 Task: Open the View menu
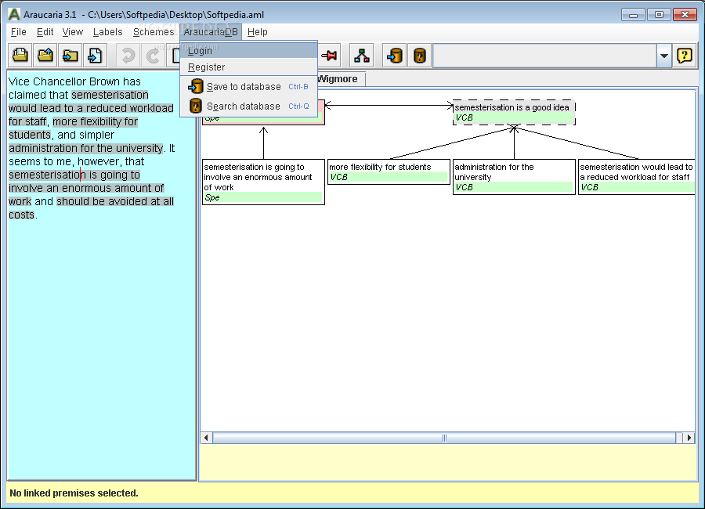72,32
